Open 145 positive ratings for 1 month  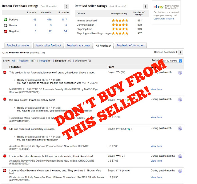(34, 20)
